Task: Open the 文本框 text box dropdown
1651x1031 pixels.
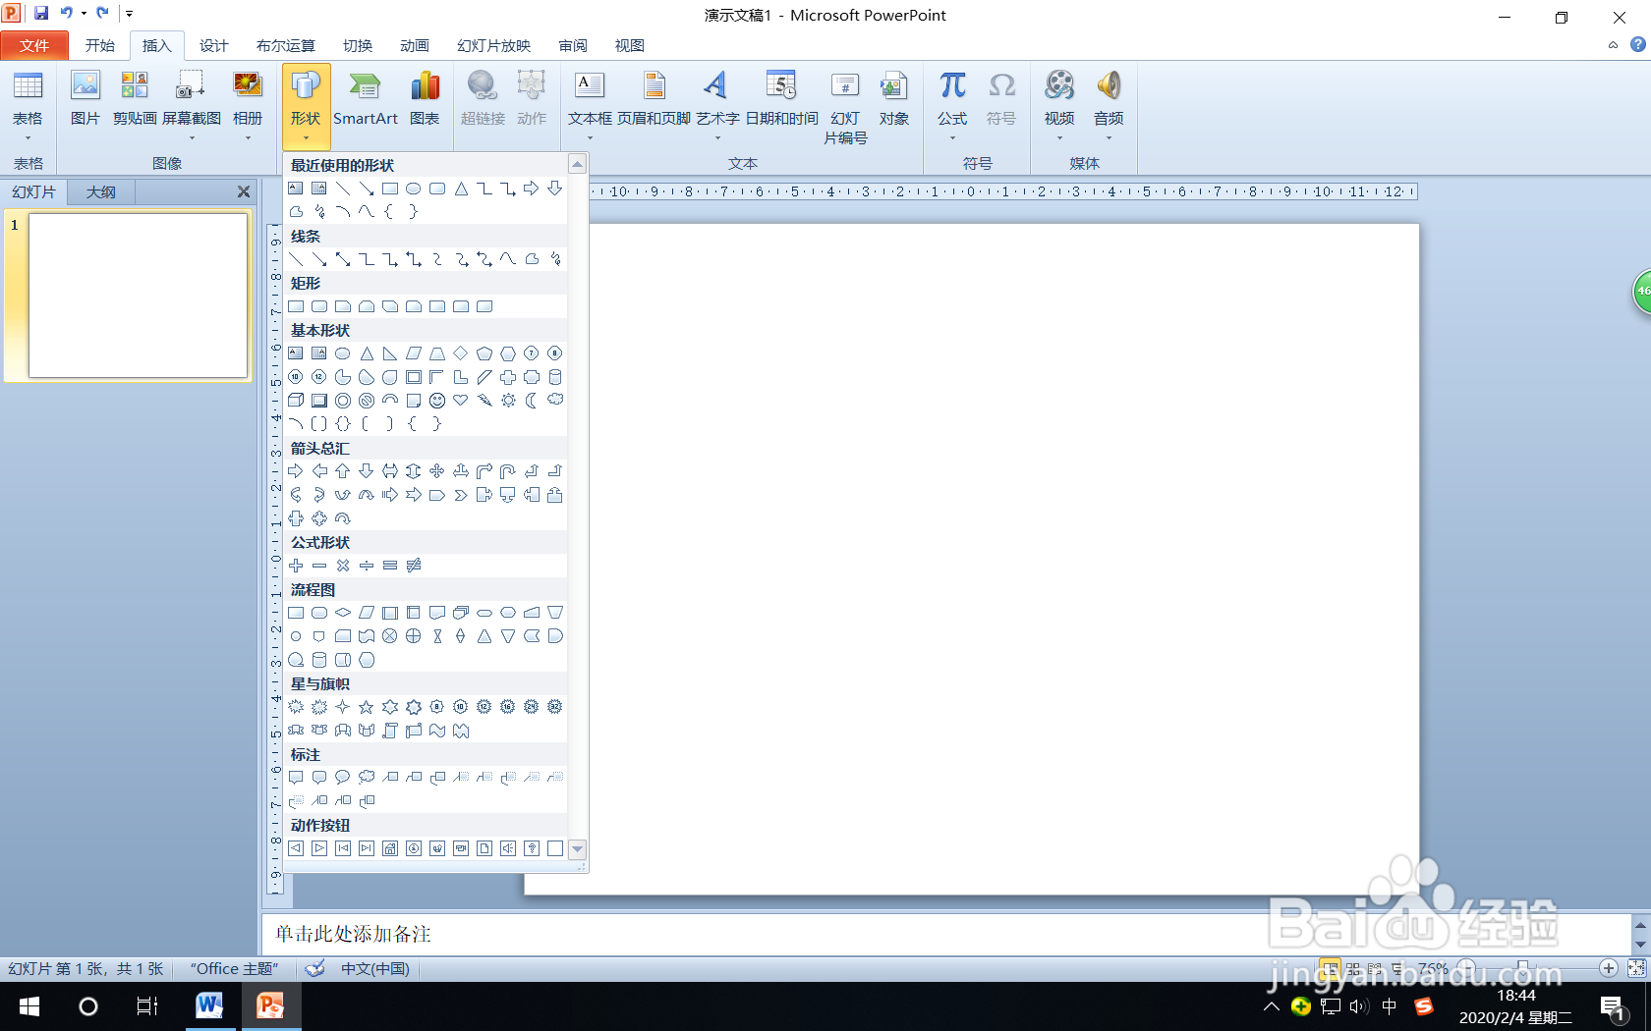Action: pos(590,138)
